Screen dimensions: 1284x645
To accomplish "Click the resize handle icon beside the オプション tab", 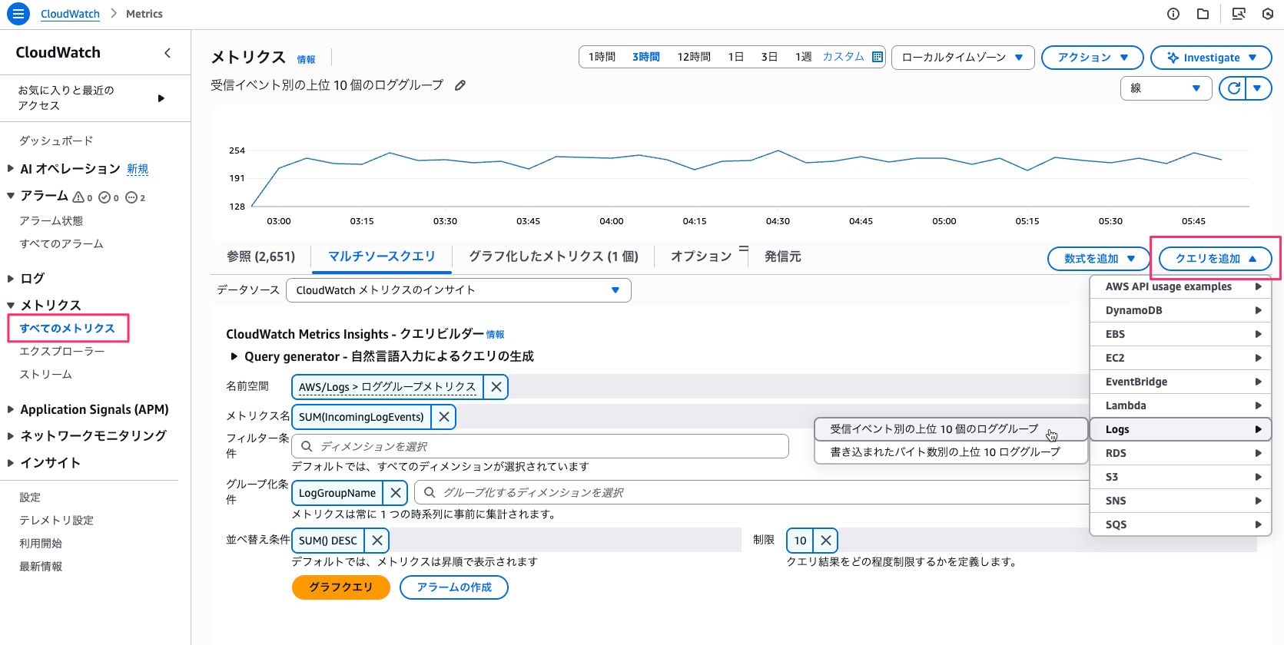I will (744, 249).
